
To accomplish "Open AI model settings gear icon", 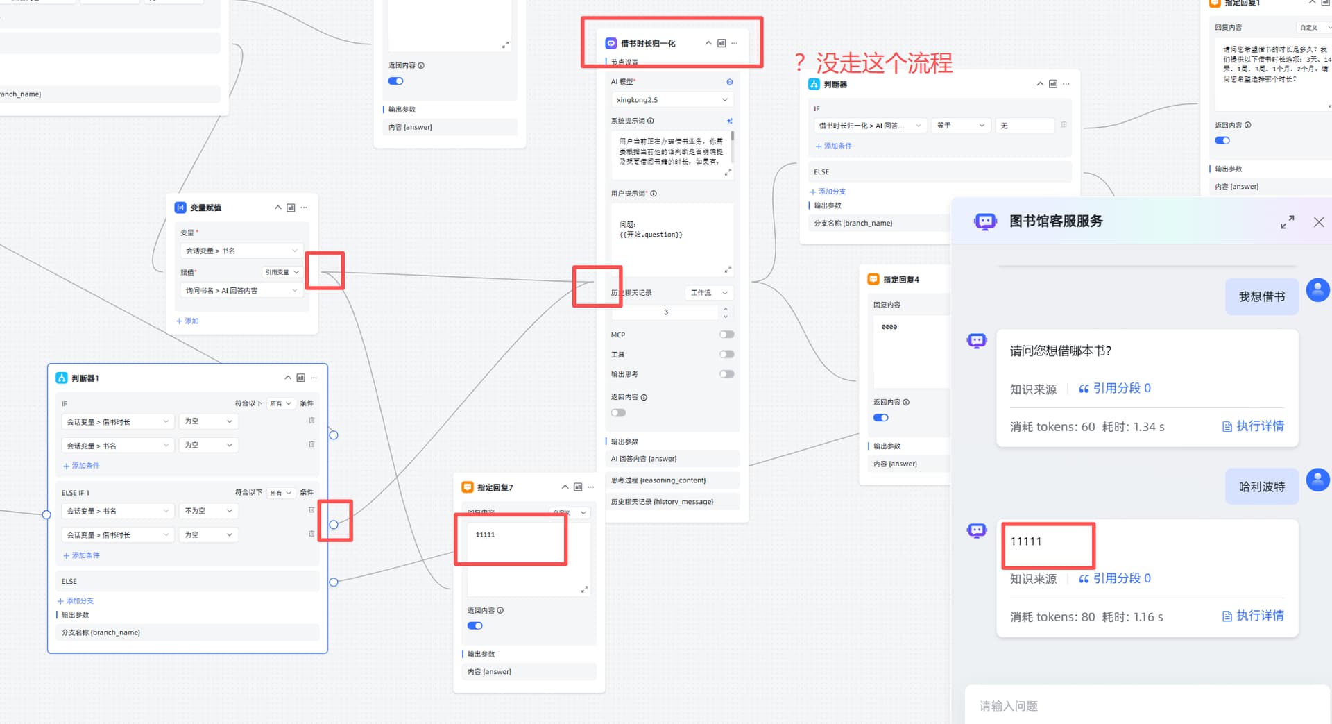I will click(729, 82).
